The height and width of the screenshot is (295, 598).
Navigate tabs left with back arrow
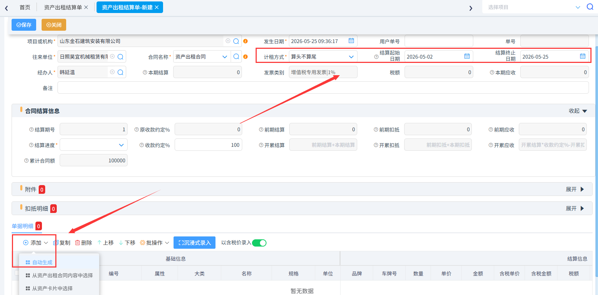tap(7, 8)
